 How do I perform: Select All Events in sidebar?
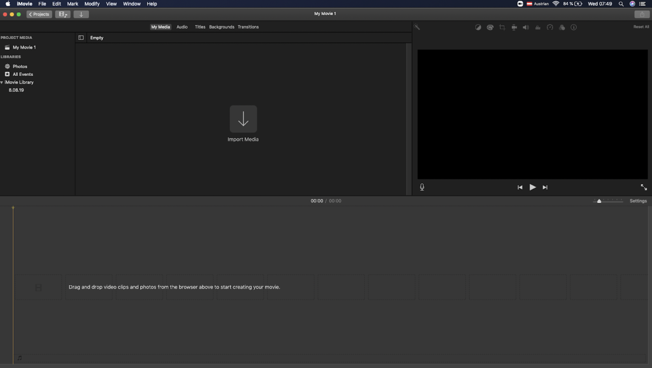click(x=23, y=74)
